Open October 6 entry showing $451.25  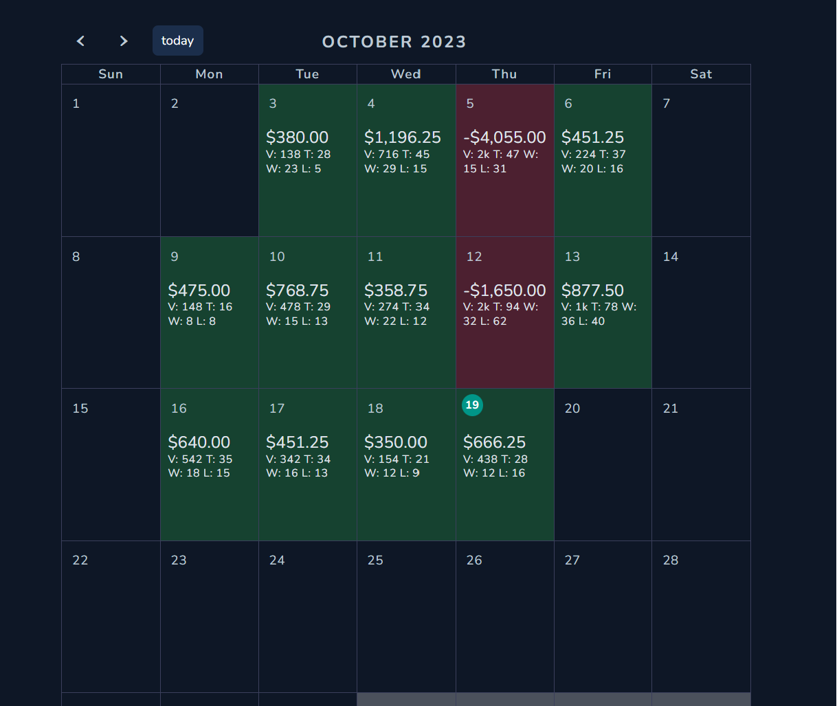pos(603,161)
